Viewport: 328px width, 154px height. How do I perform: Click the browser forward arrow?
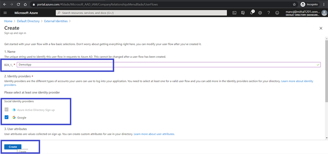coord(12,4)
